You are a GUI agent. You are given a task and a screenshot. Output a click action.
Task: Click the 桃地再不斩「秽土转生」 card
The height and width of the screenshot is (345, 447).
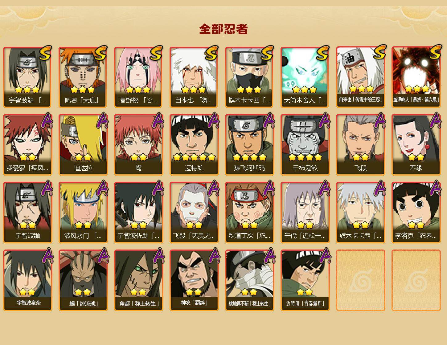249,280
